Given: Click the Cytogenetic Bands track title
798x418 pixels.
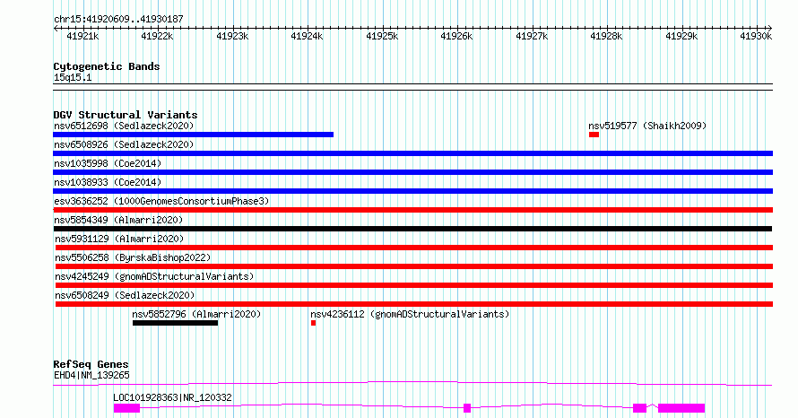Looking at the screenshot, I should 107,66.
